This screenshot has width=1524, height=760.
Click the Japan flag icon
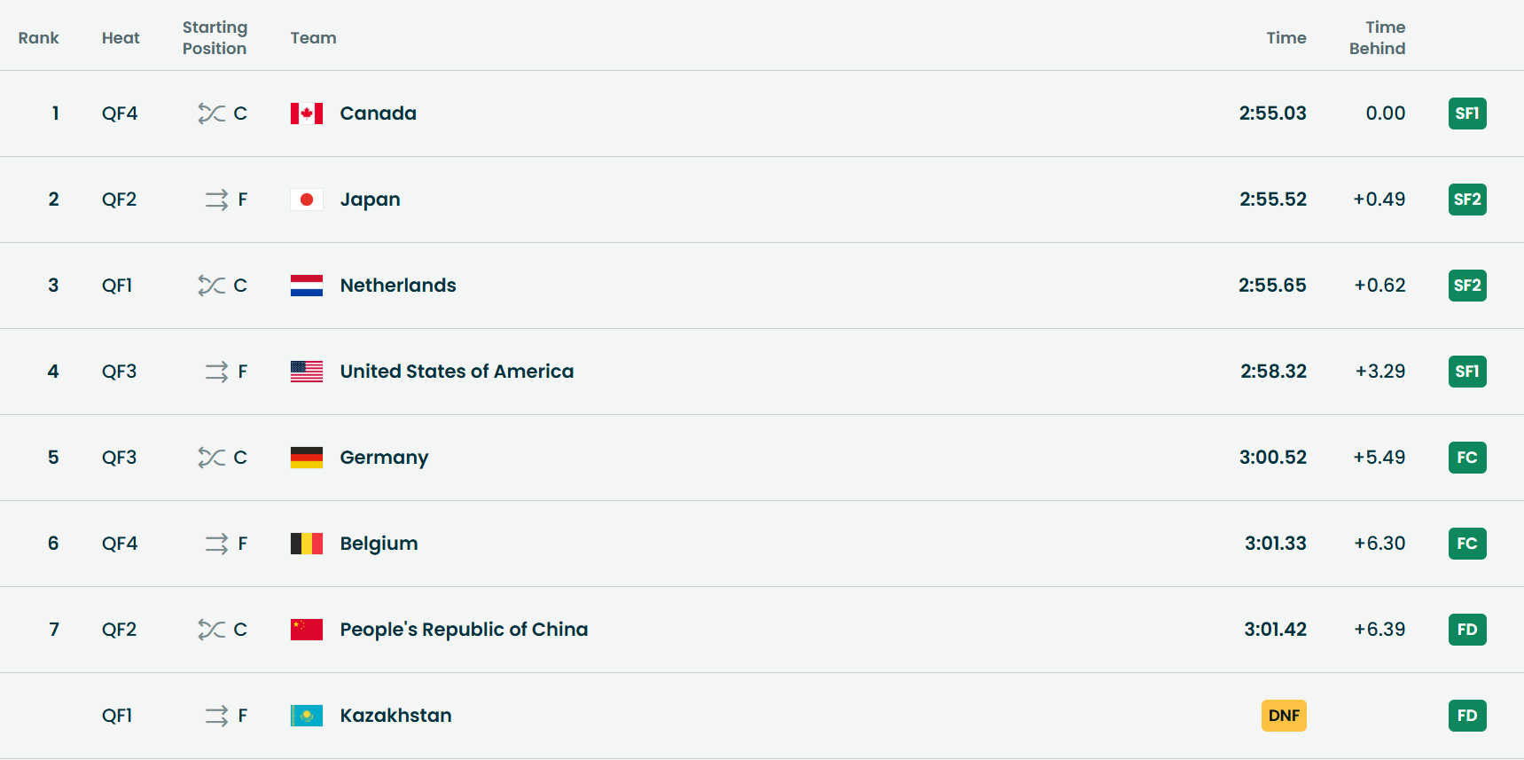pyautogui.click(x=306, y=200)
